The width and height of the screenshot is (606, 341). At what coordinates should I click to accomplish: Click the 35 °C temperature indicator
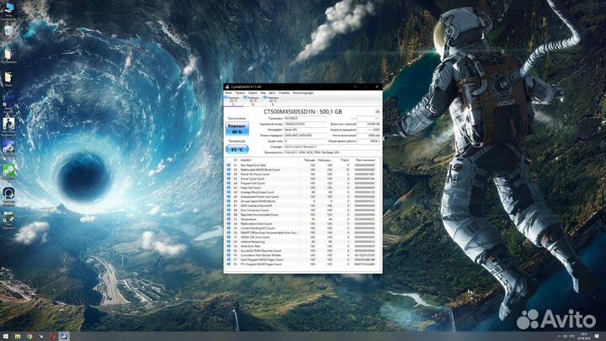(x=237, y=150)
